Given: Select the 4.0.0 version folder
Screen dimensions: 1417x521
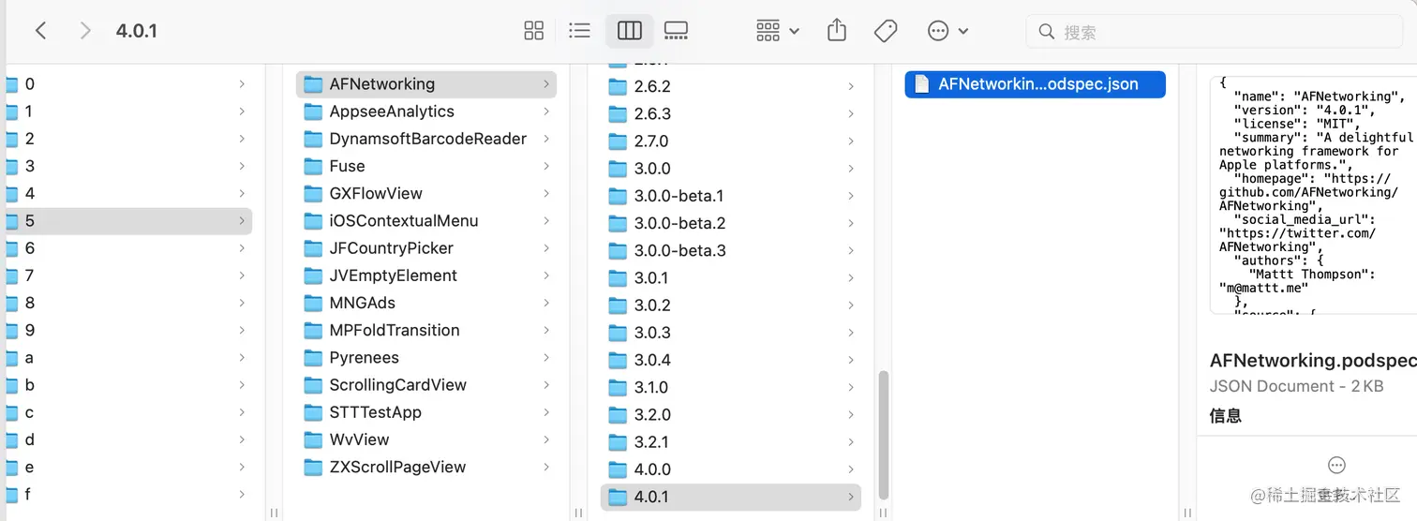Looking at the screenshot, I should point(731,469).
